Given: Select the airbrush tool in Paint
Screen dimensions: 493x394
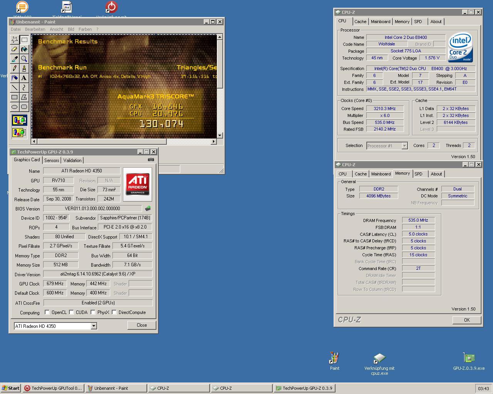Looking at the screenshot, I should coord(14,78).
